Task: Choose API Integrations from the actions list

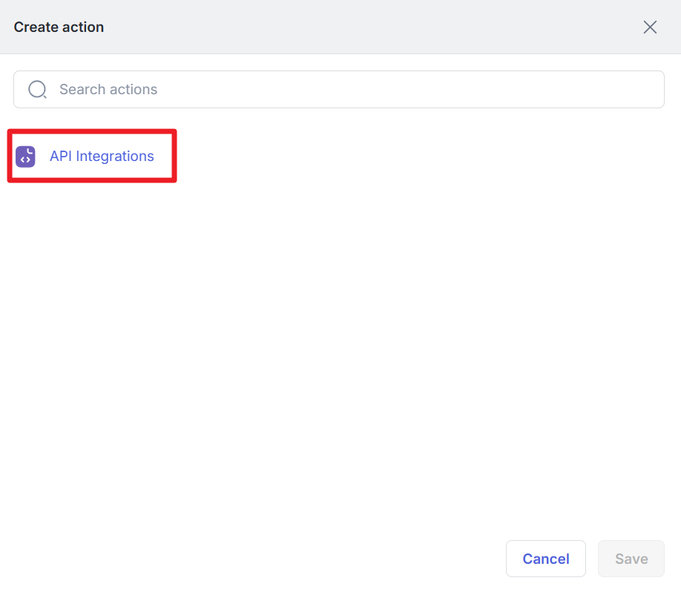Action: (x=101, y=157)
